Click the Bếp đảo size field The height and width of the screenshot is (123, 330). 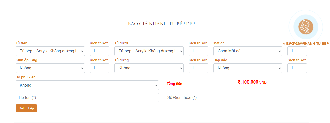pyautogui.click(x=297, y=68)
